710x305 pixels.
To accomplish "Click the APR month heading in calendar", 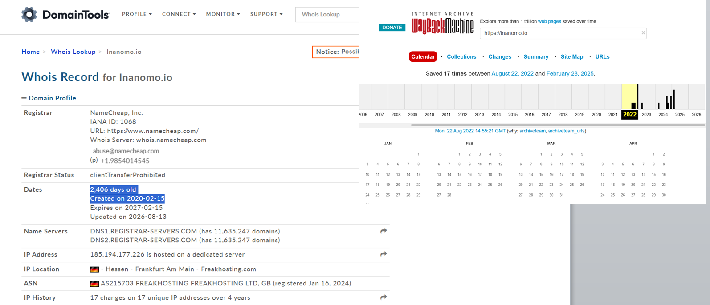I will coord(633,144).
